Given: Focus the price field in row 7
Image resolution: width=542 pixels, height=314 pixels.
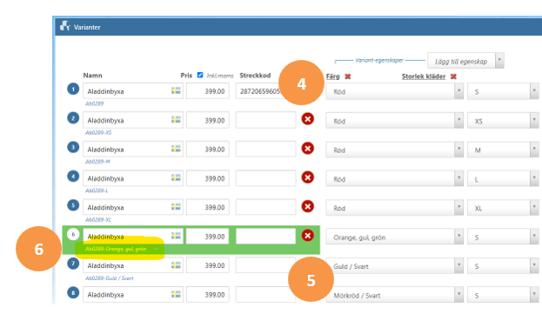Looking at the screenshot, I should (207, 265).
